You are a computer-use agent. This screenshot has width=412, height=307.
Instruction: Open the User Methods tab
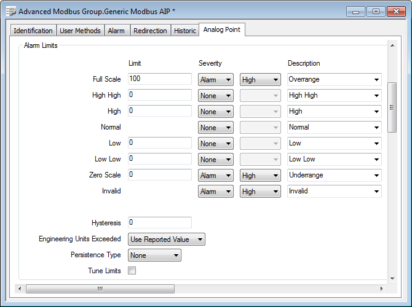(80, 31)
